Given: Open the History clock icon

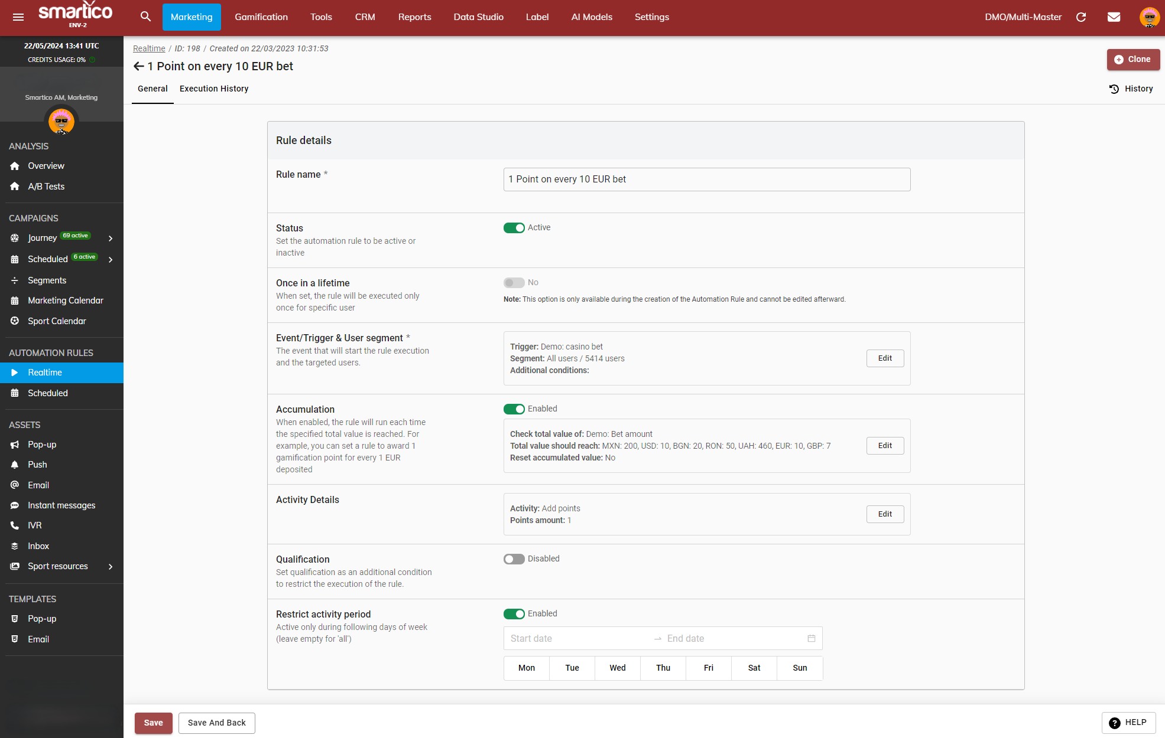Looking at the screenshot, I should pos(1114,89).
